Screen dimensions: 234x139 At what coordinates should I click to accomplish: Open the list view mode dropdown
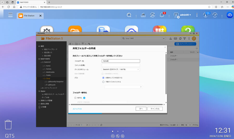point(71,44)
